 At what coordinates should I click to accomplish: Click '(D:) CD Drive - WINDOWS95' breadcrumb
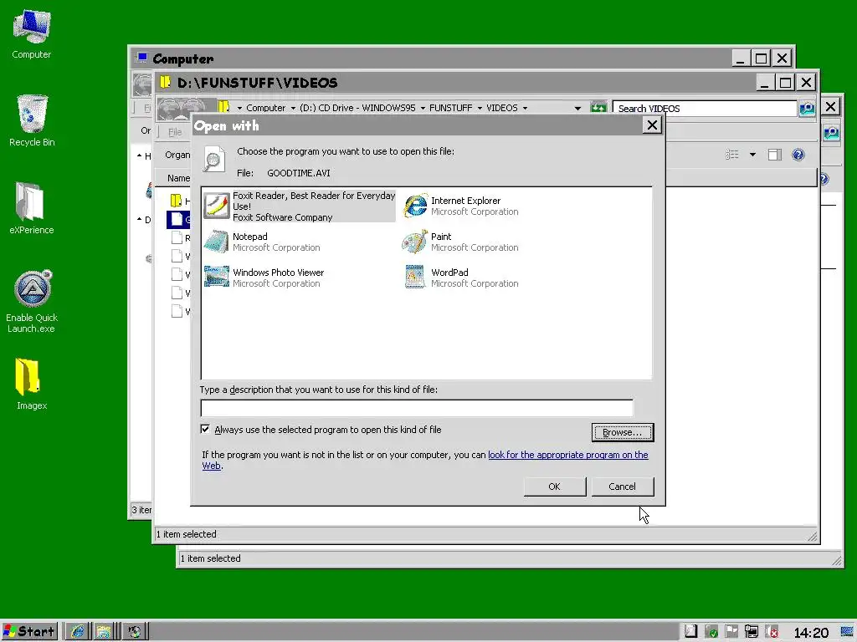tap(357, 108)
